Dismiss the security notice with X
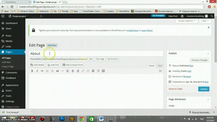This screenshot has width=217, height=122. pos(209,27)
